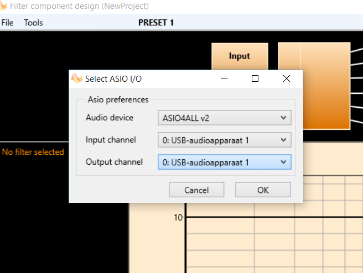Maximize the Select ASIO I/O dialog
Image resolution: width=363 pixels, height=273 pixels.
(x=255, y=78)
